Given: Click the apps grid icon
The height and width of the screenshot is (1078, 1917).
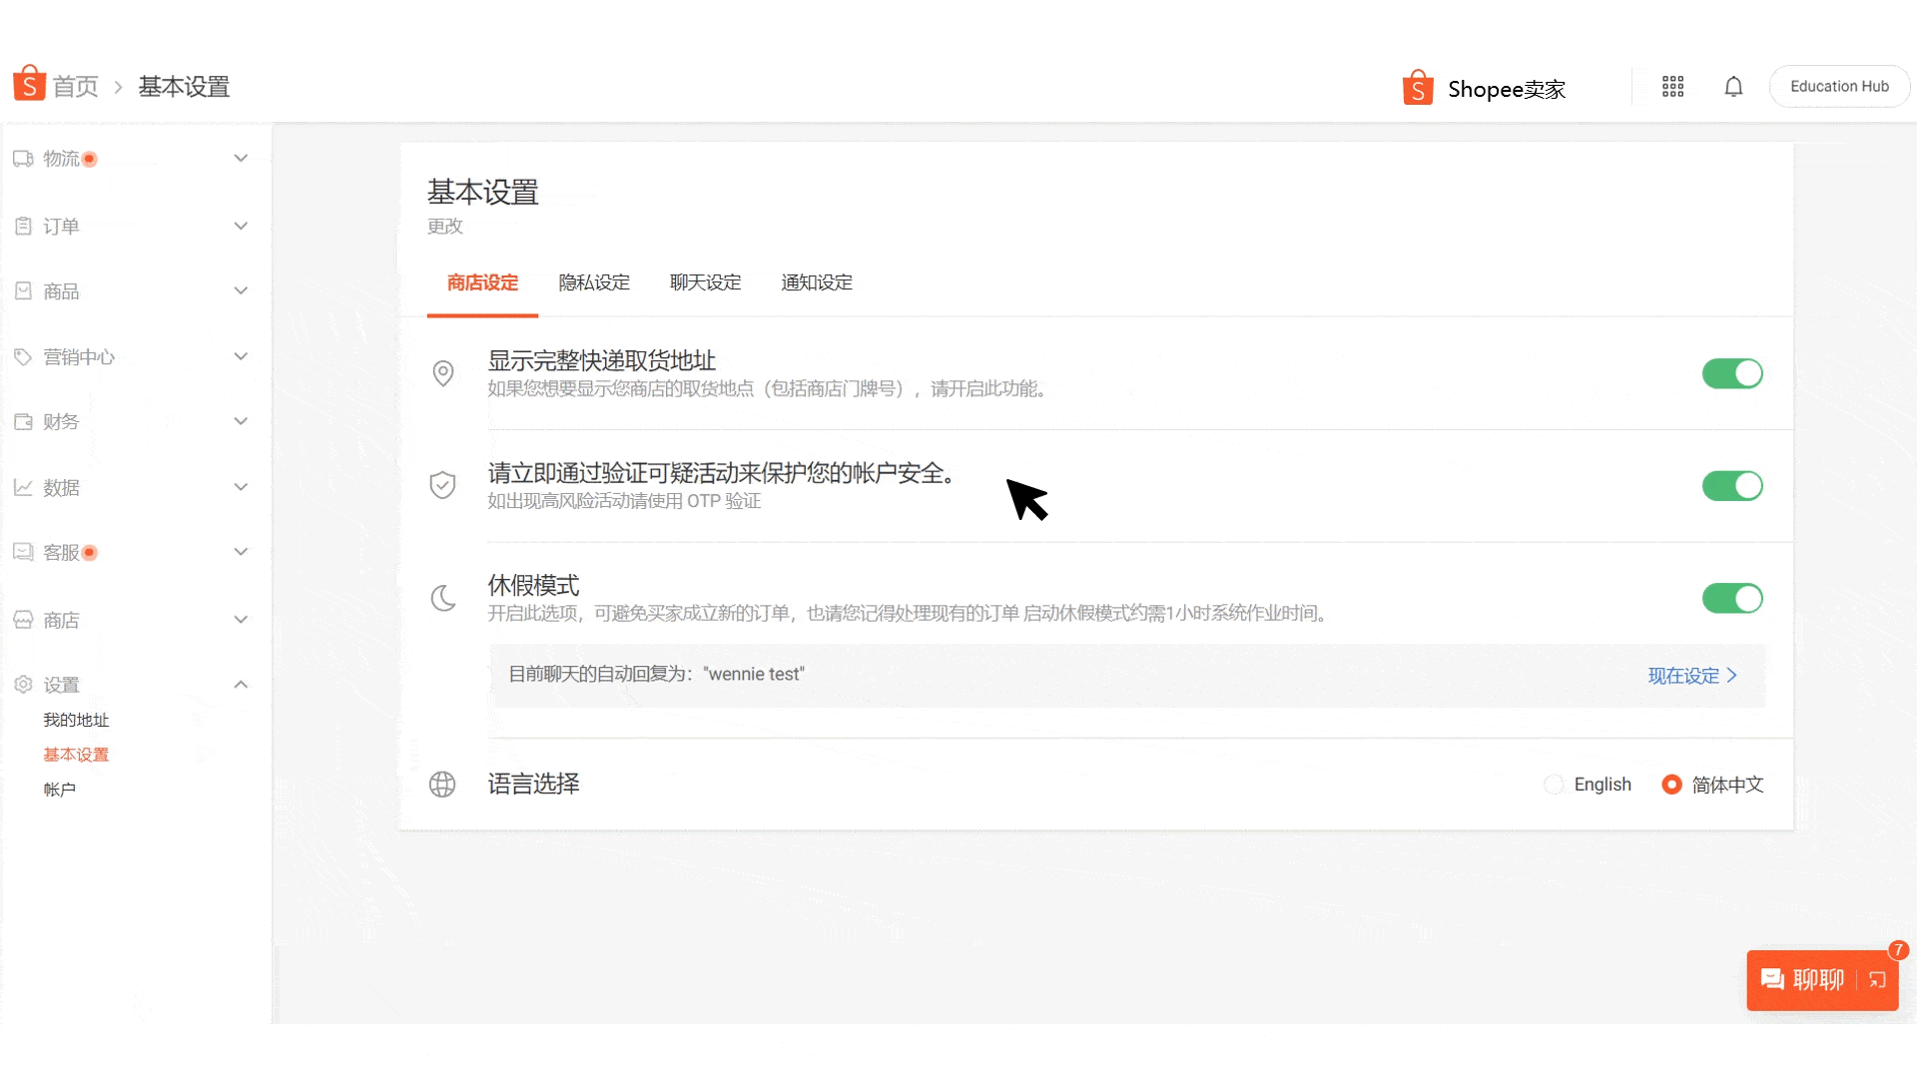Looking at the screenshot, I should click(x=1673, y=86).
